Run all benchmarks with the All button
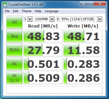Image resolution: width=109 pixels, height=99 pixels. tap(14, 22)
